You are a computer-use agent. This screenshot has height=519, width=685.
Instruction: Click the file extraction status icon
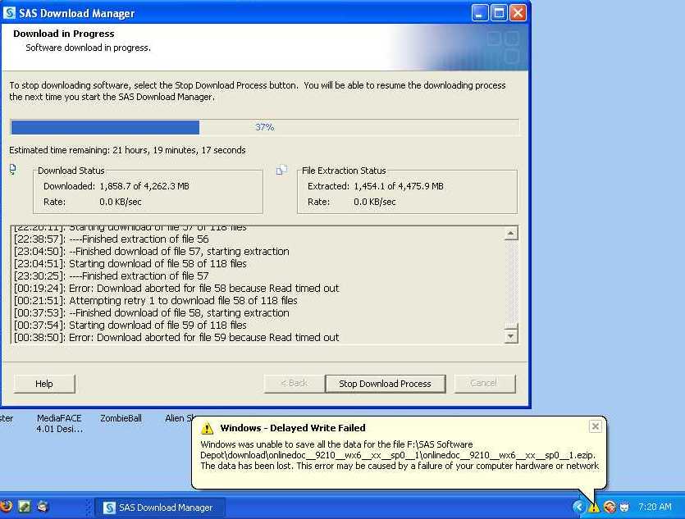pyautogui.click(x=281, y=170)
